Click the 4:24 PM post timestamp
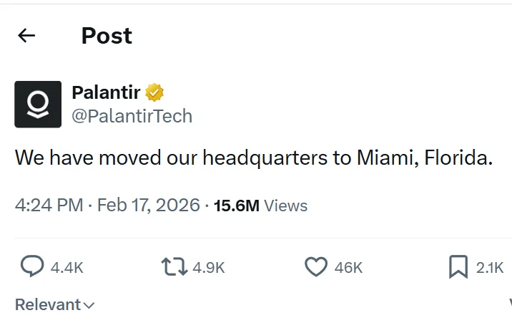512x328 pixels. pyautogui.click(x=49, y=206)
